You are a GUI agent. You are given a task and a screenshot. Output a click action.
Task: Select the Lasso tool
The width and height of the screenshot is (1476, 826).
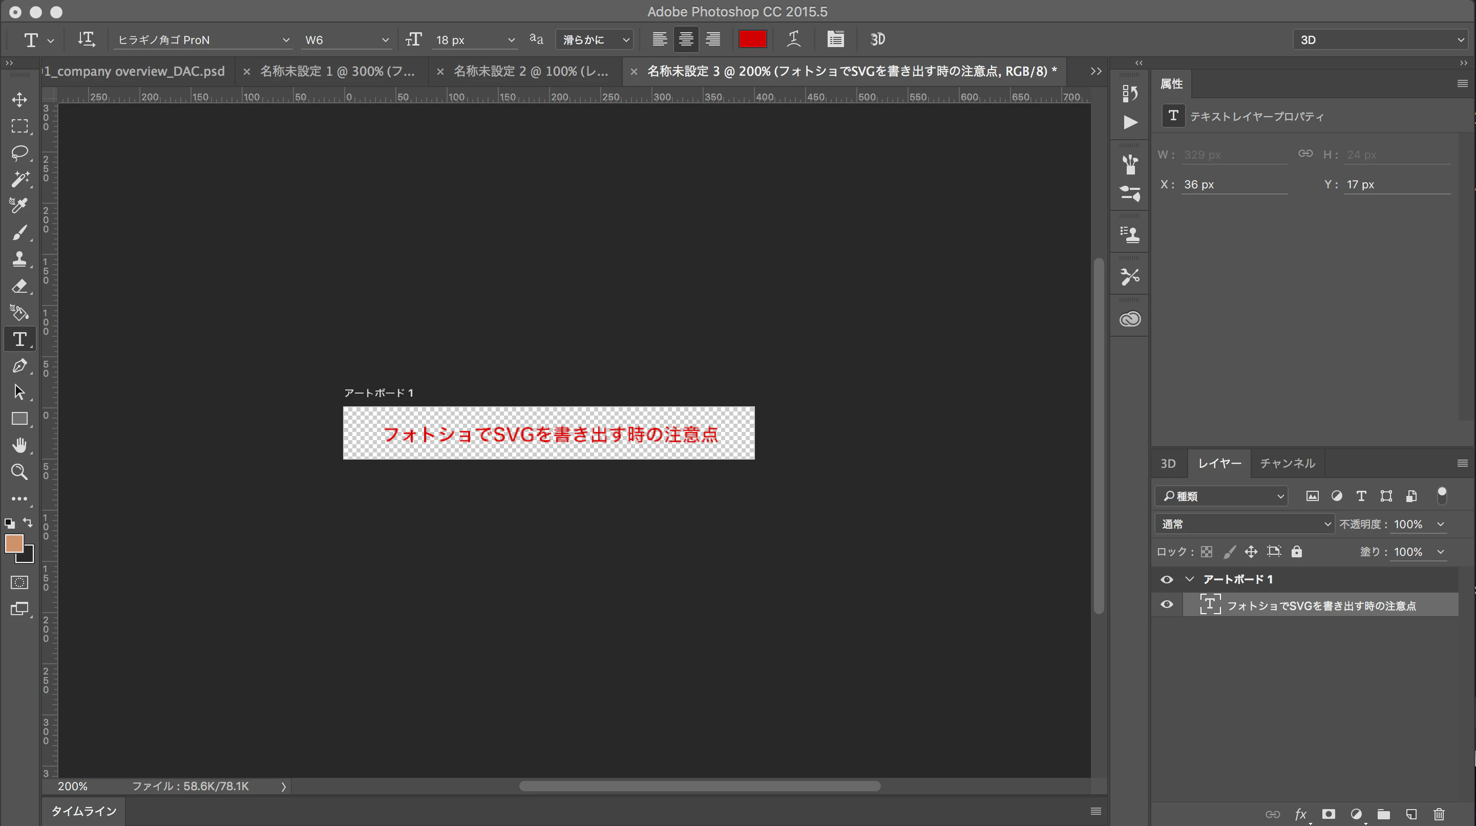(19, 153)
